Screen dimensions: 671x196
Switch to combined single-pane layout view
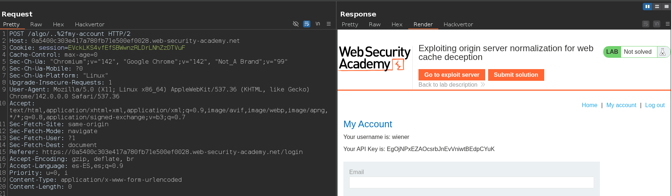point(666,6)
